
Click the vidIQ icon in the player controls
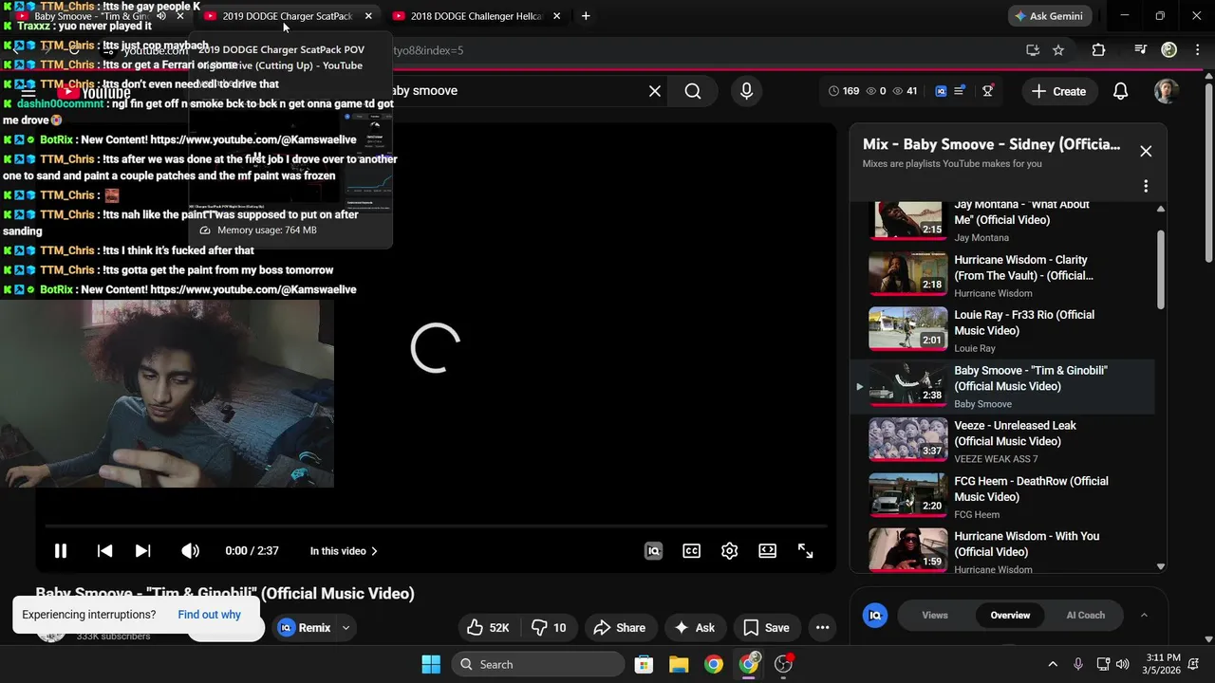(653, 551)
